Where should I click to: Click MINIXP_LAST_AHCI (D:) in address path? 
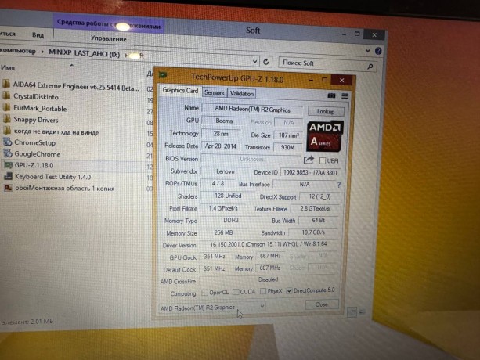point(85,53)
